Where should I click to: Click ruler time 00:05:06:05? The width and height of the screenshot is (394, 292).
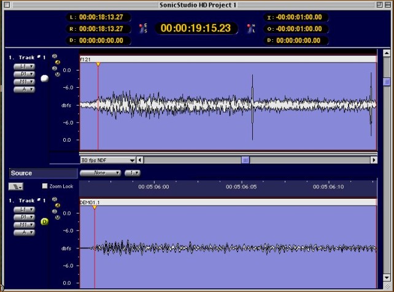tap(241, 187)
